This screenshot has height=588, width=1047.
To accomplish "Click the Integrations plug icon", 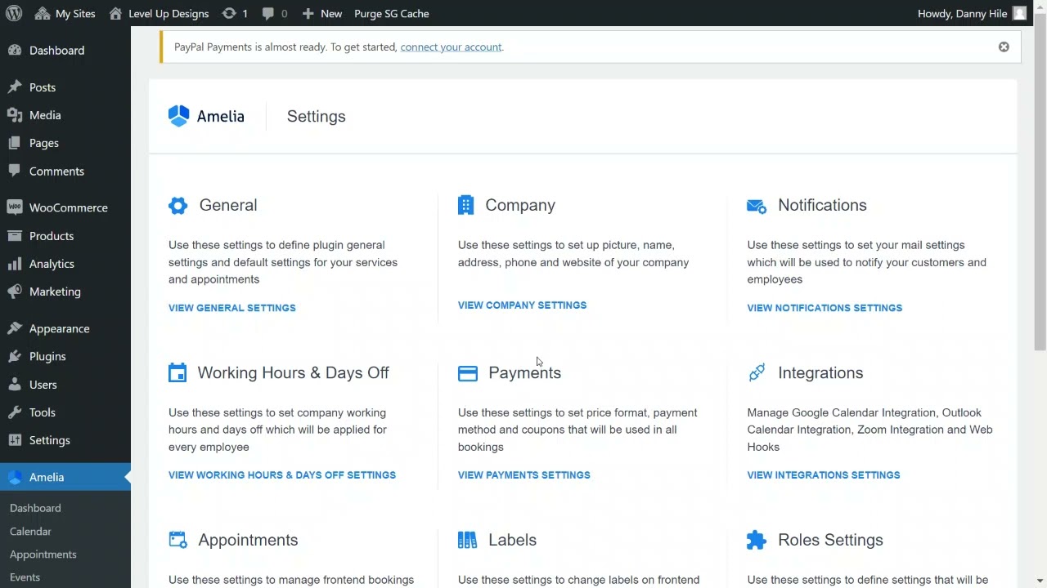I will pyautogui.click(x=757, y=372).
